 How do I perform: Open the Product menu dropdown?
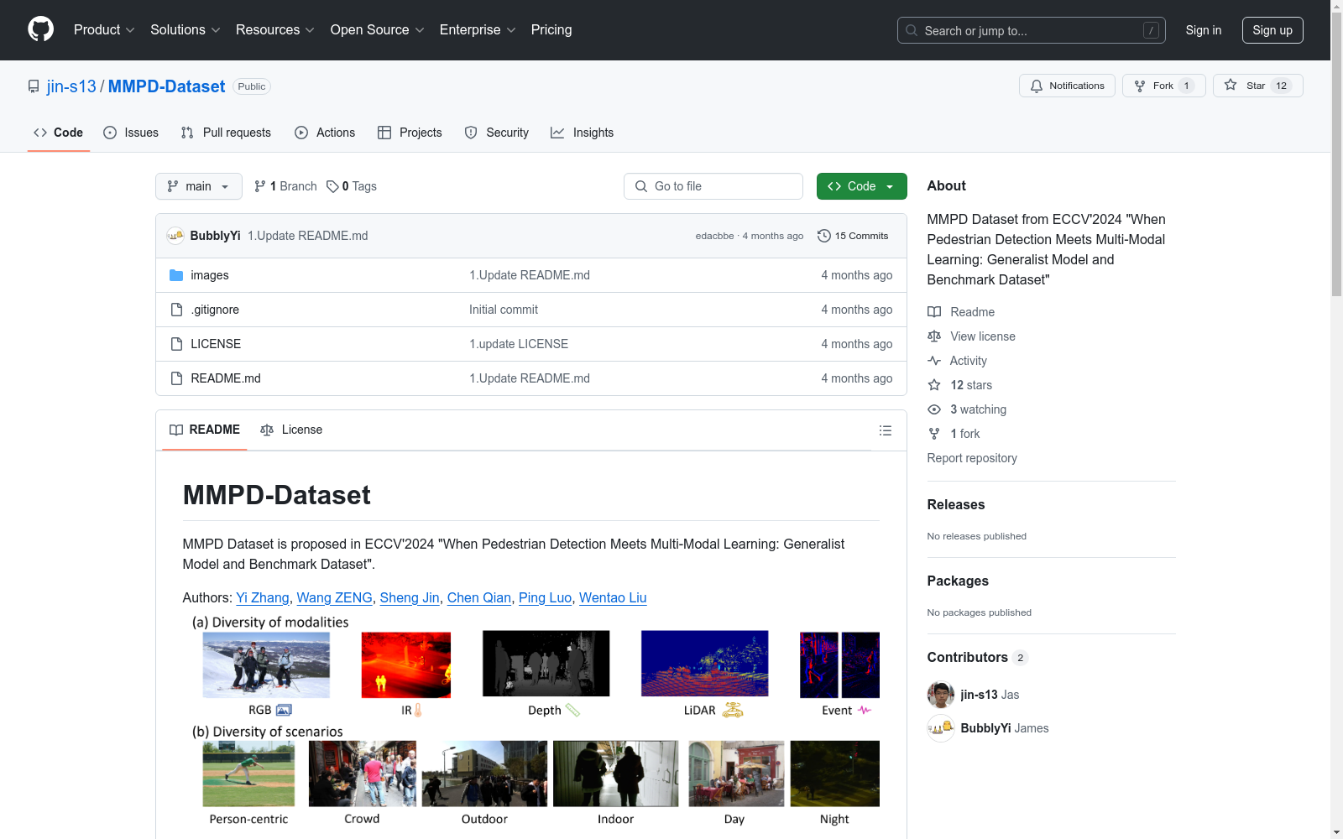tap(103, 29)
